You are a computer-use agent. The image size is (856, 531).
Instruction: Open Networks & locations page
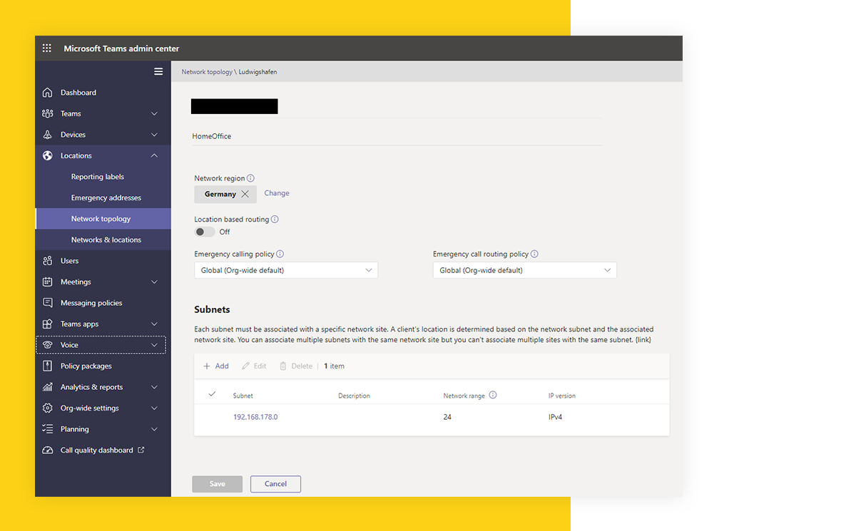[x=106, y=239]
